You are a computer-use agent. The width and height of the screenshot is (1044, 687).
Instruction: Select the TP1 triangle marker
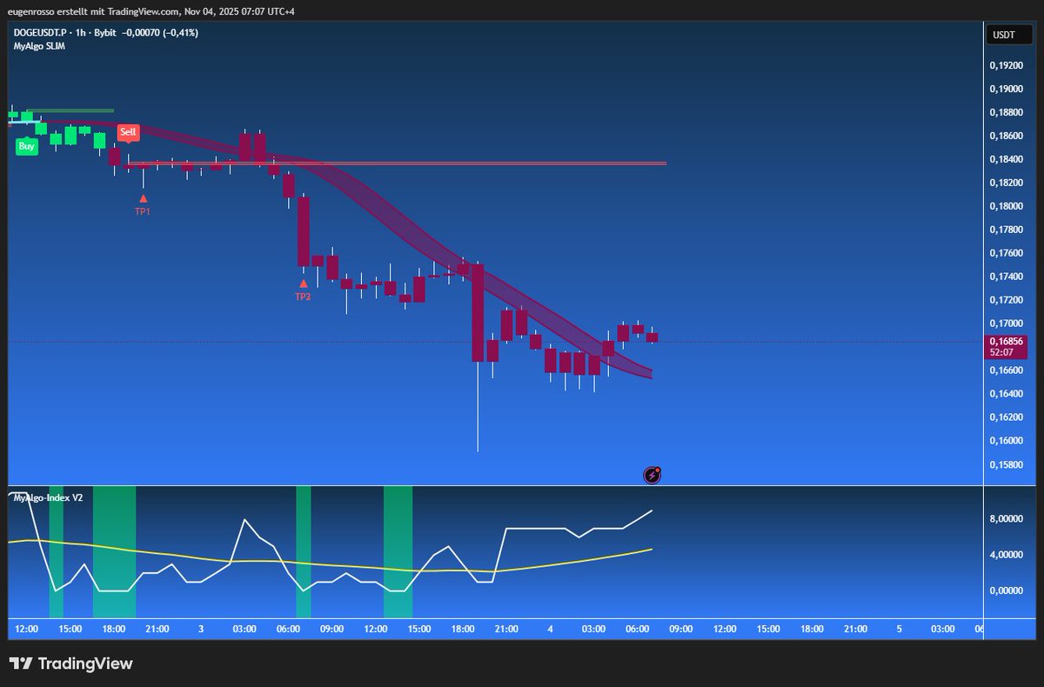[143, 198]
